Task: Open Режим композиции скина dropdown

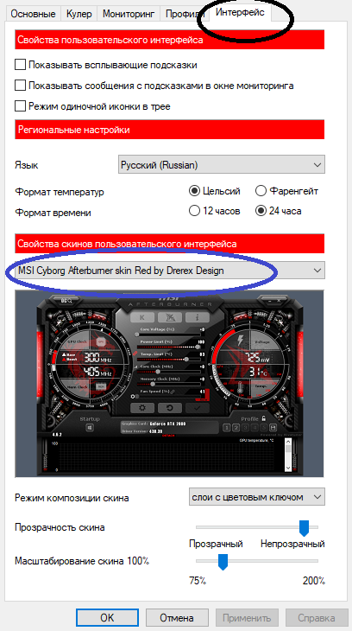Action: click(x=257, y=497)
